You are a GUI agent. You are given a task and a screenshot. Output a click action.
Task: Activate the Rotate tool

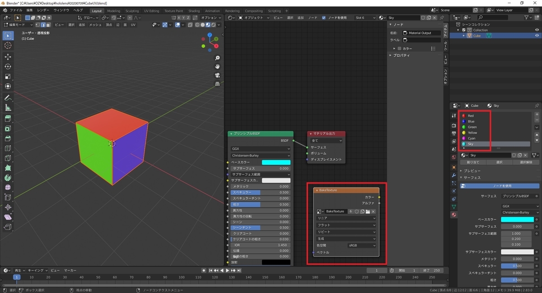[x=8, y=67]
